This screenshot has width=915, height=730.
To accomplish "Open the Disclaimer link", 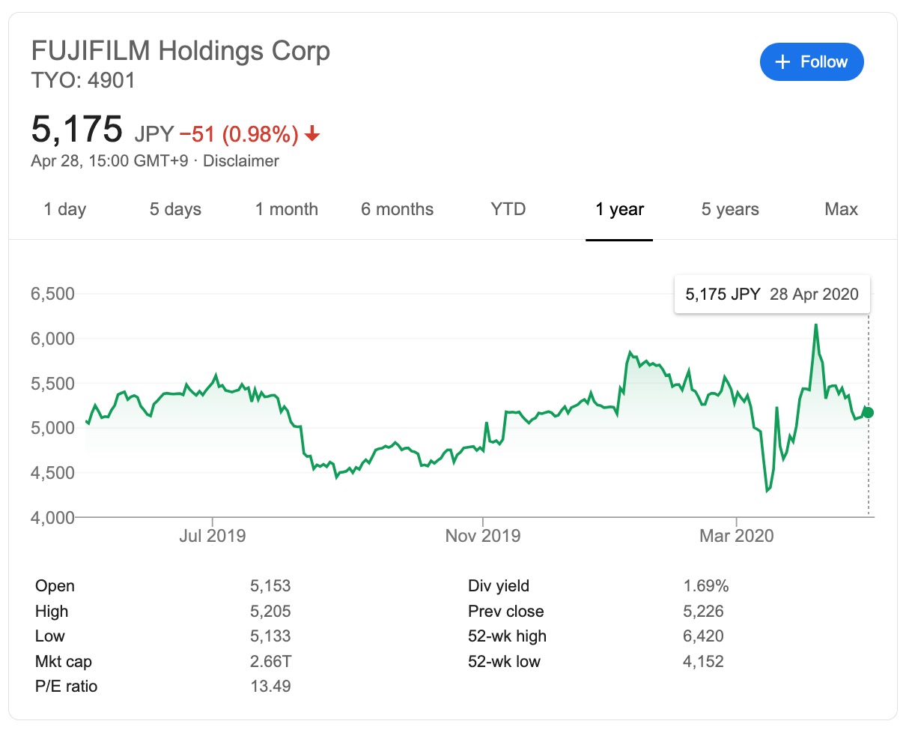I will 241,161.
